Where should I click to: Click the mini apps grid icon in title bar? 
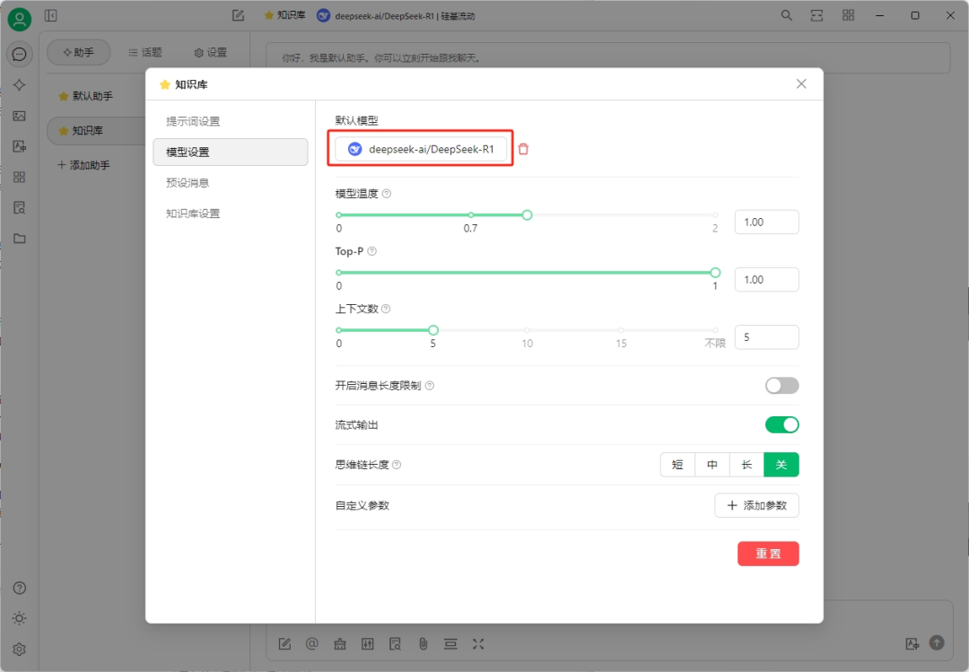pyautogui.click(x=848, y=15)
